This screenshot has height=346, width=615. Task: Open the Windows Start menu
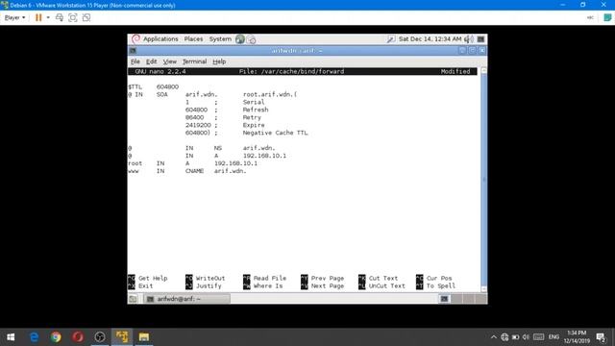pyautogui.click(x=11, y=337)
